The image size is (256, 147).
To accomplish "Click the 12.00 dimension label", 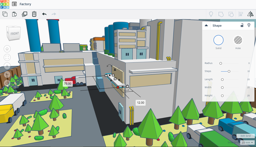I will point(140,103).
